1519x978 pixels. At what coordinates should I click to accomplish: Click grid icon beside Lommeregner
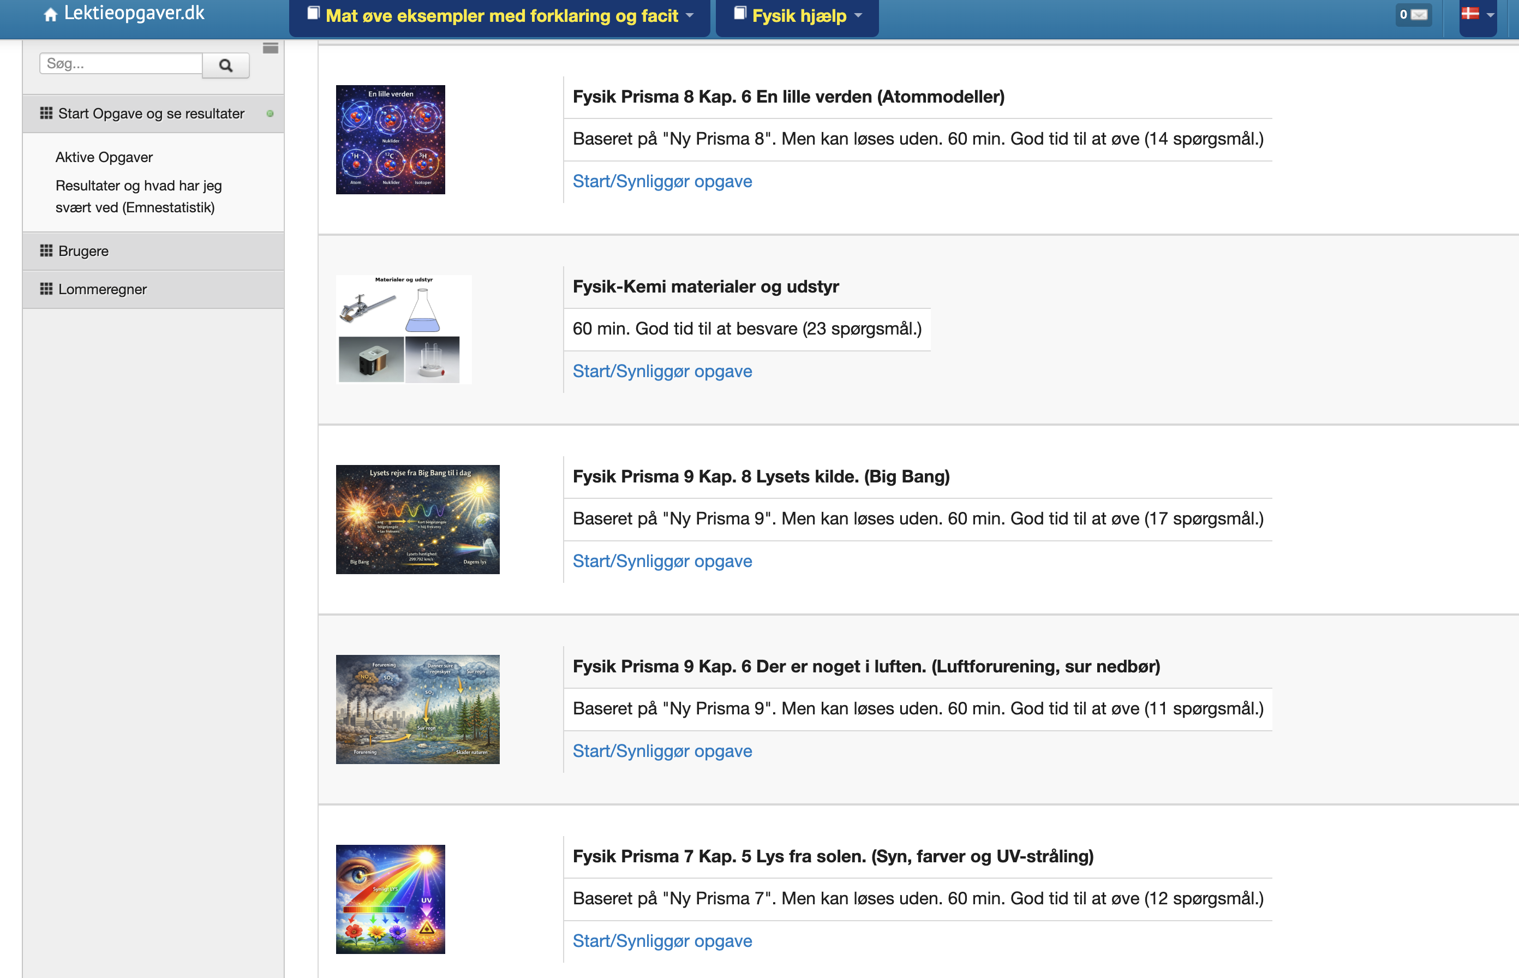tap(46, 289)
